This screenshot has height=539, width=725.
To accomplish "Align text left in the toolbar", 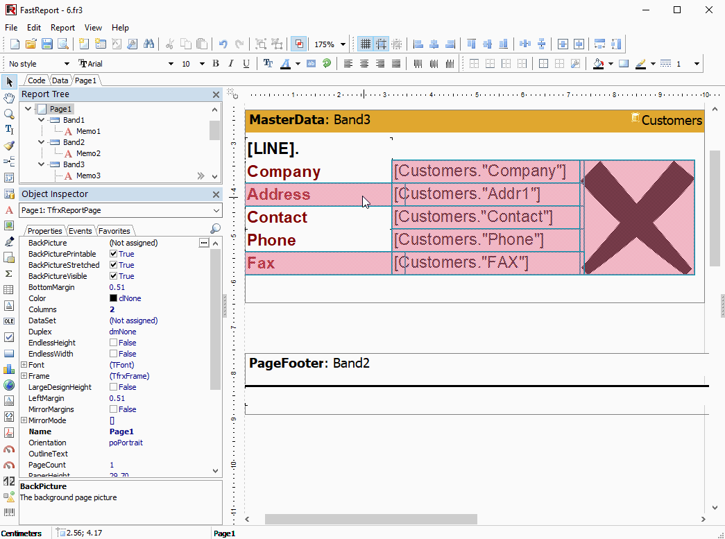I will tap(348, 63).
